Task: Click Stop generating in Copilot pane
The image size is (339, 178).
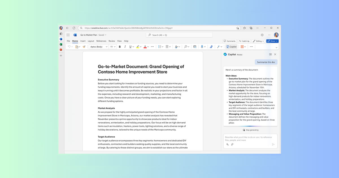Action: [x=251, y=130]
